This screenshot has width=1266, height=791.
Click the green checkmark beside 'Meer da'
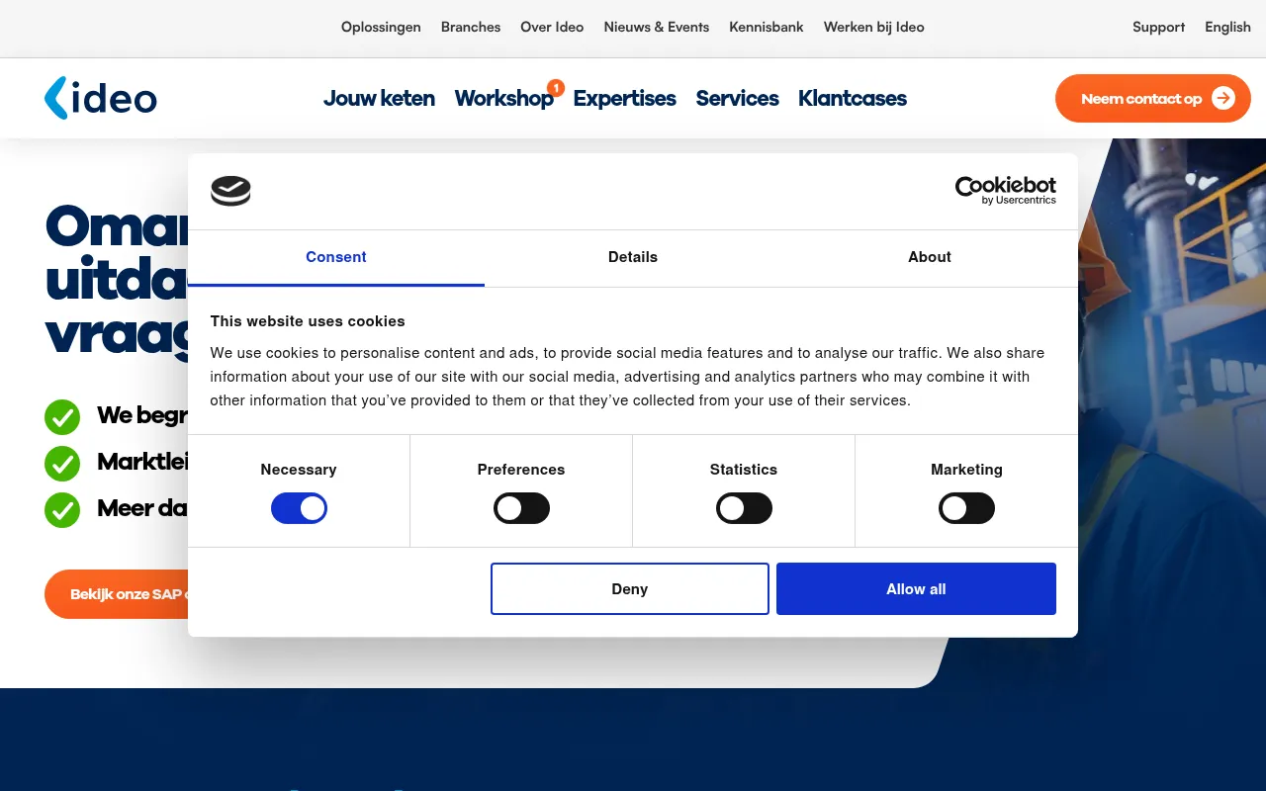62,509
